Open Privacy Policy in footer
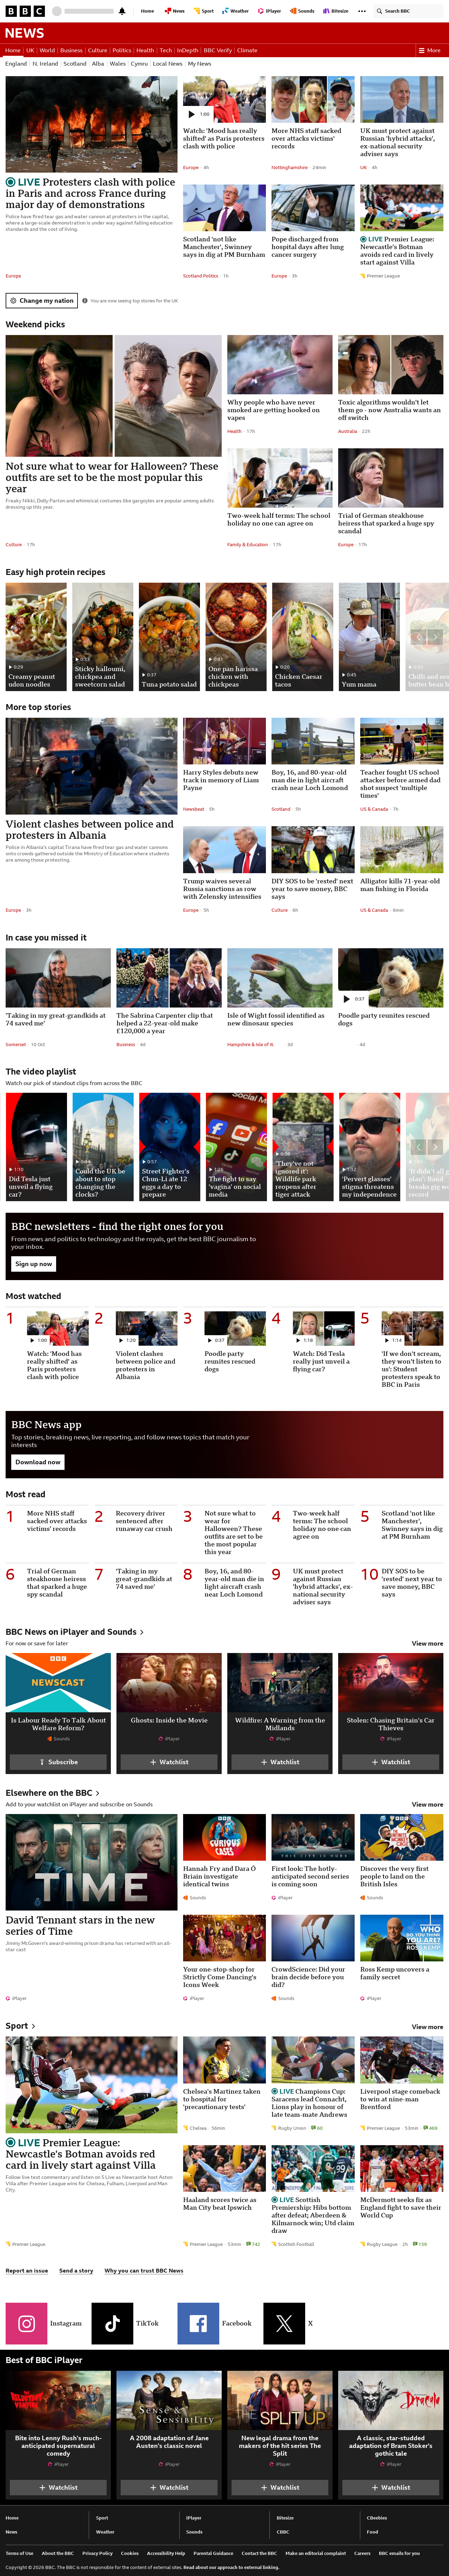The height and width of the screenshot is (2576, 449). click(x=97, y=2552)
